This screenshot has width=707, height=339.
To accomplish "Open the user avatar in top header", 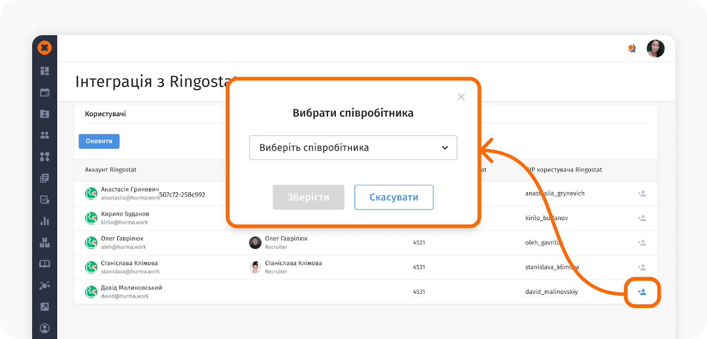I will tap(656, 49).
